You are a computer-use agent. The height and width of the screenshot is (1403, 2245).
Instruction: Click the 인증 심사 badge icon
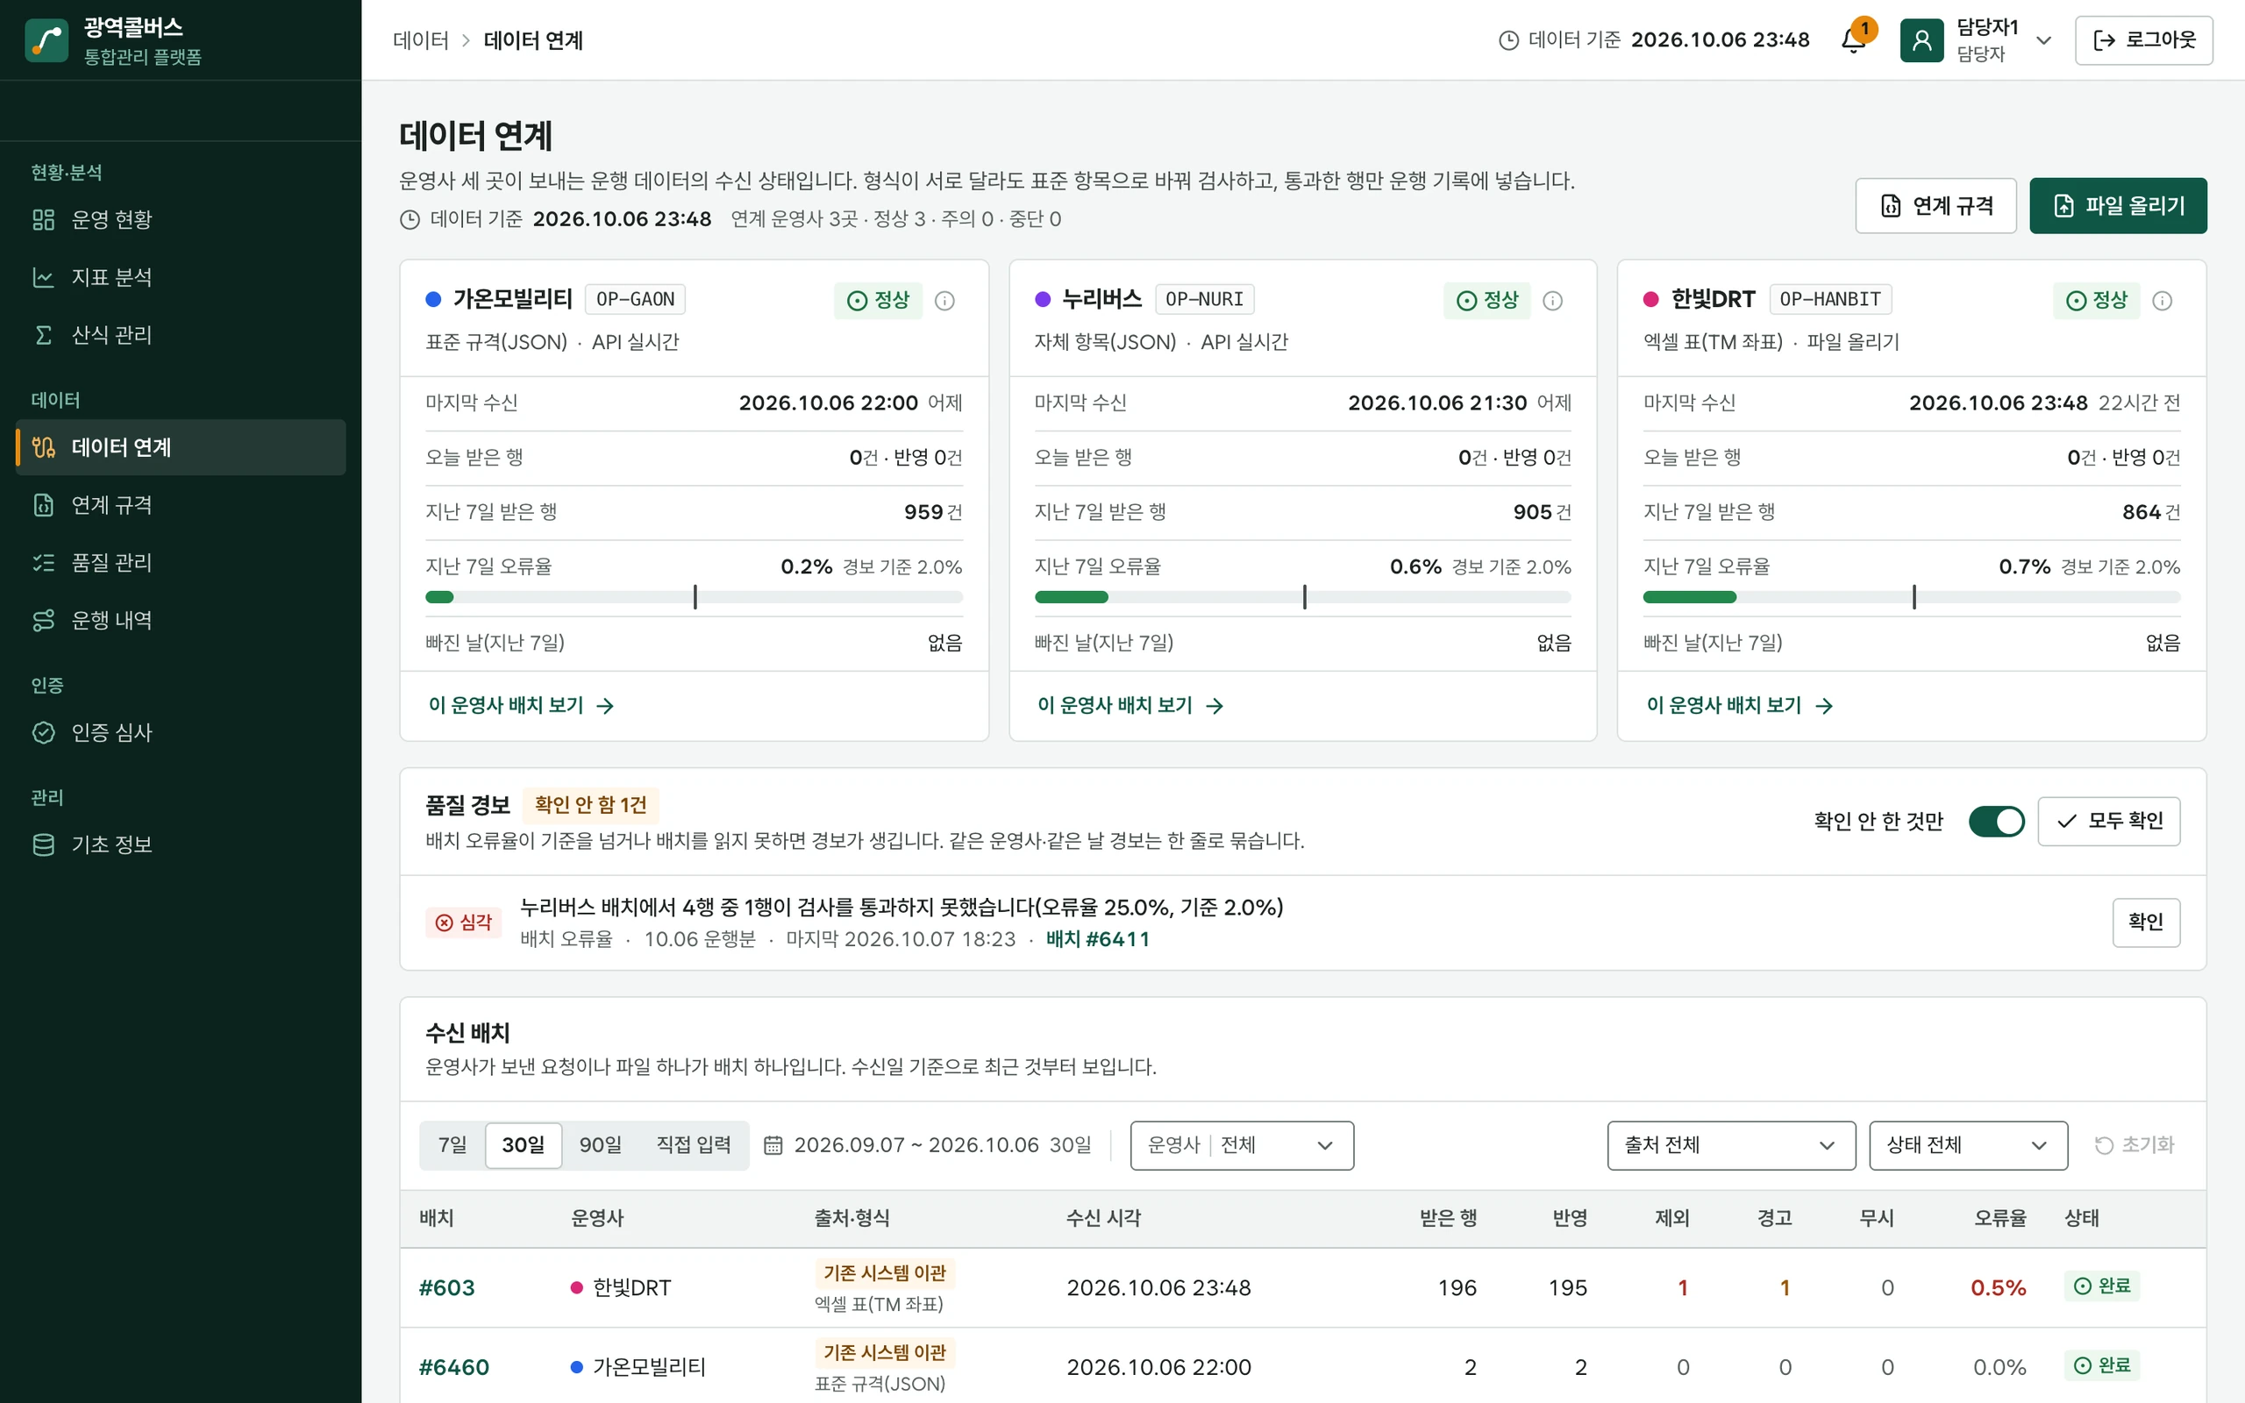(x=44, y=732)
